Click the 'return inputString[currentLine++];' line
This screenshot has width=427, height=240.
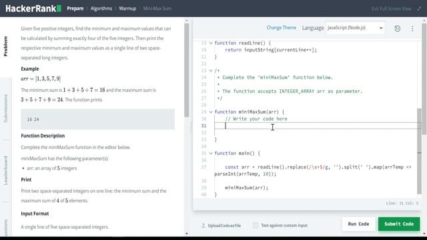[x=271, y=50]
